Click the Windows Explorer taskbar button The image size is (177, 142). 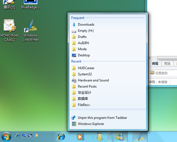point(99,137)
